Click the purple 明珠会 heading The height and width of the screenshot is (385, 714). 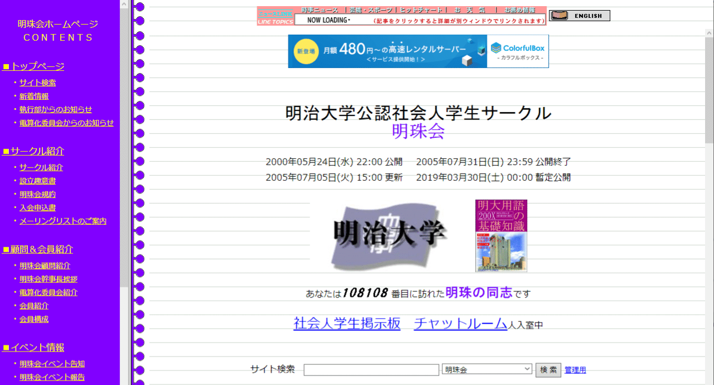[x=418, y=131]
